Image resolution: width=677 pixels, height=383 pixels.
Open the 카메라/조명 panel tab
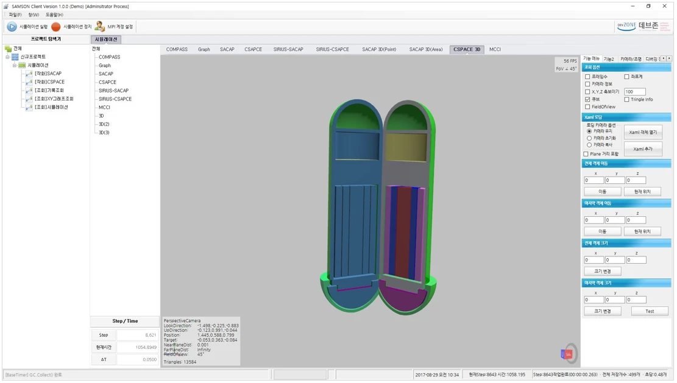[x=631, y=59]
